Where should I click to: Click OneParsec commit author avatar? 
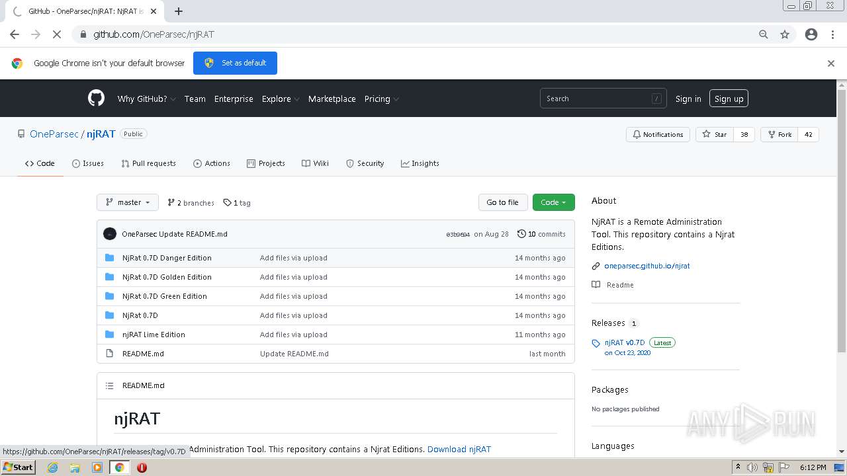click(110, 234)
